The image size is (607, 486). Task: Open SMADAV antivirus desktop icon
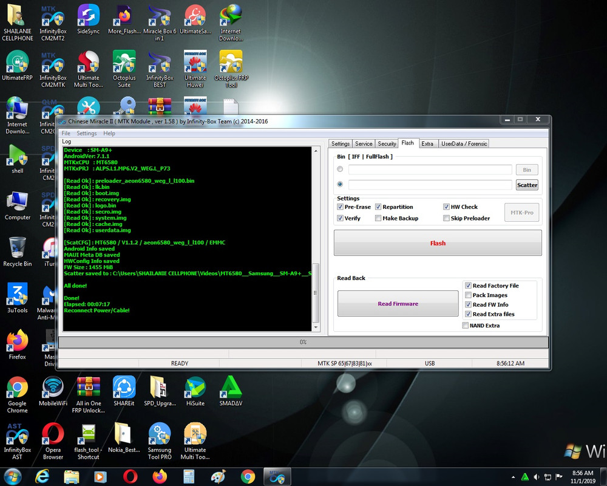coord(231,391)
